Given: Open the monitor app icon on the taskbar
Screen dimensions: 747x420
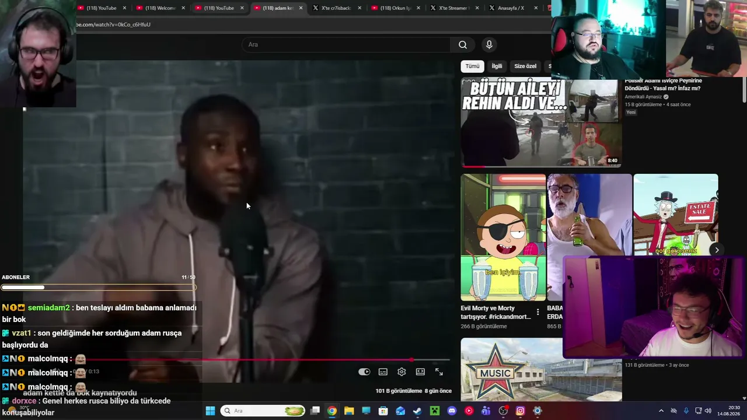Looking at the screenshot, I should coord(366,411).
